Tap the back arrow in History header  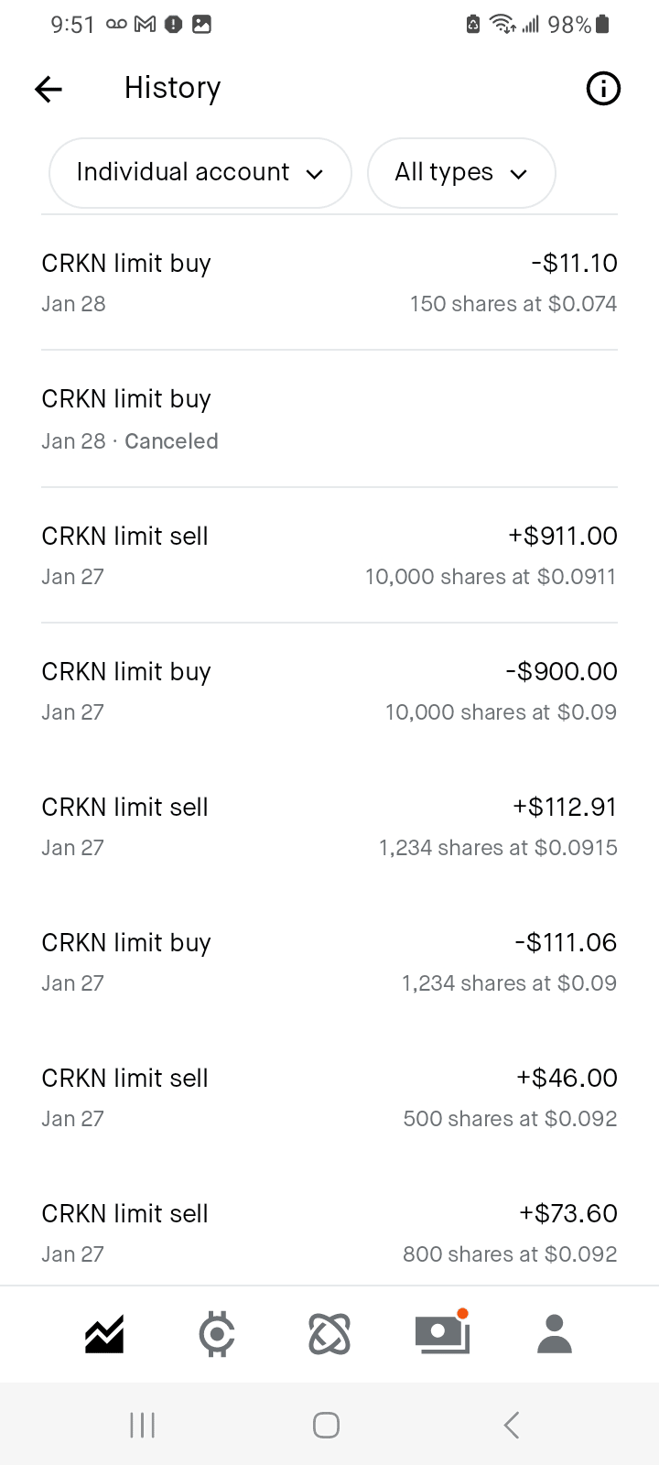[x=49, y=89]
